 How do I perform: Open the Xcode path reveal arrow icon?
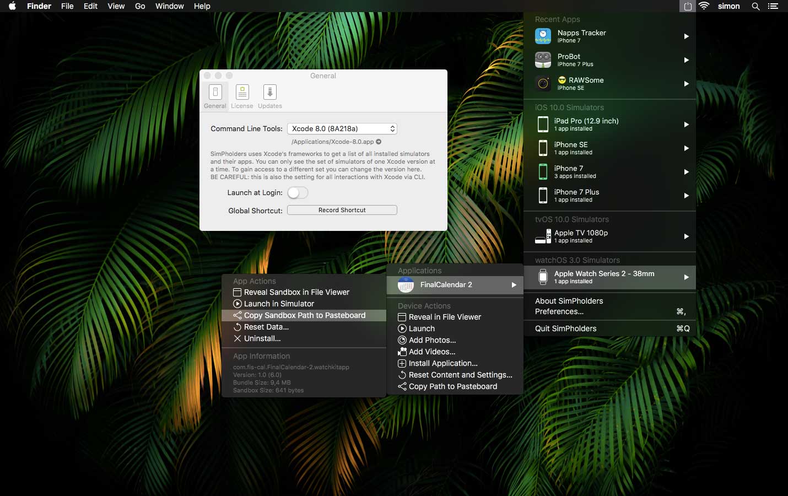pyautogui.click(x=379, y=142)
